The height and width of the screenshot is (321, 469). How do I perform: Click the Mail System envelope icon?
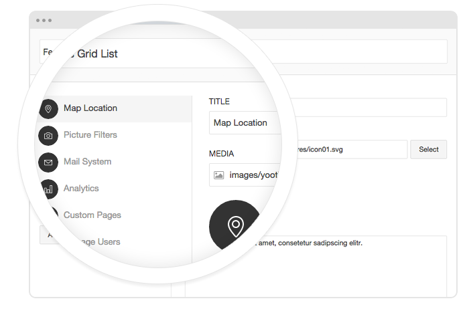click(48, 162)
